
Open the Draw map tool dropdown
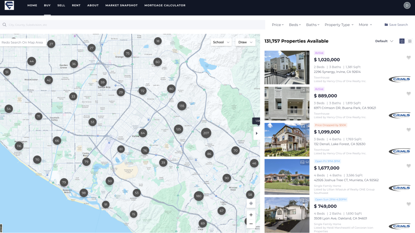(246, 42)
